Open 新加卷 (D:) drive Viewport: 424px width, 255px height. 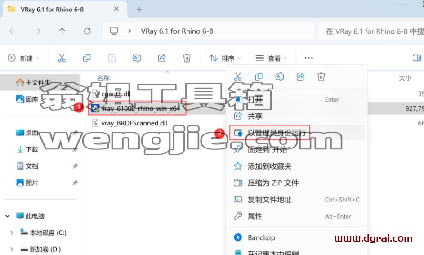40,249
